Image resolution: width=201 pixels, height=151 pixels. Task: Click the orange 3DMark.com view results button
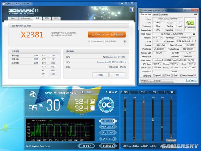coord(107,35)
